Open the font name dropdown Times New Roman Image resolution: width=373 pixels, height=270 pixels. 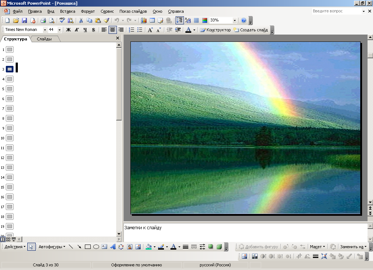point(45,30)
